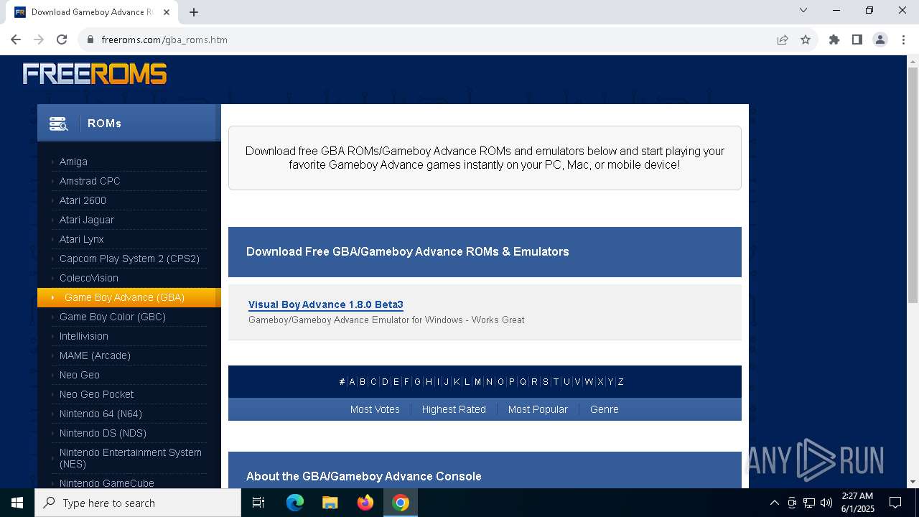919x517 pixels.
Task: Click the address bar URL
Action: pos(164,39)
